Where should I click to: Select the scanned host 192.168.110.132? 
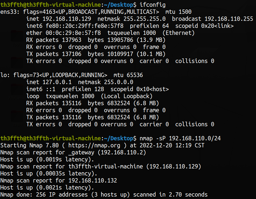[93, 181]
